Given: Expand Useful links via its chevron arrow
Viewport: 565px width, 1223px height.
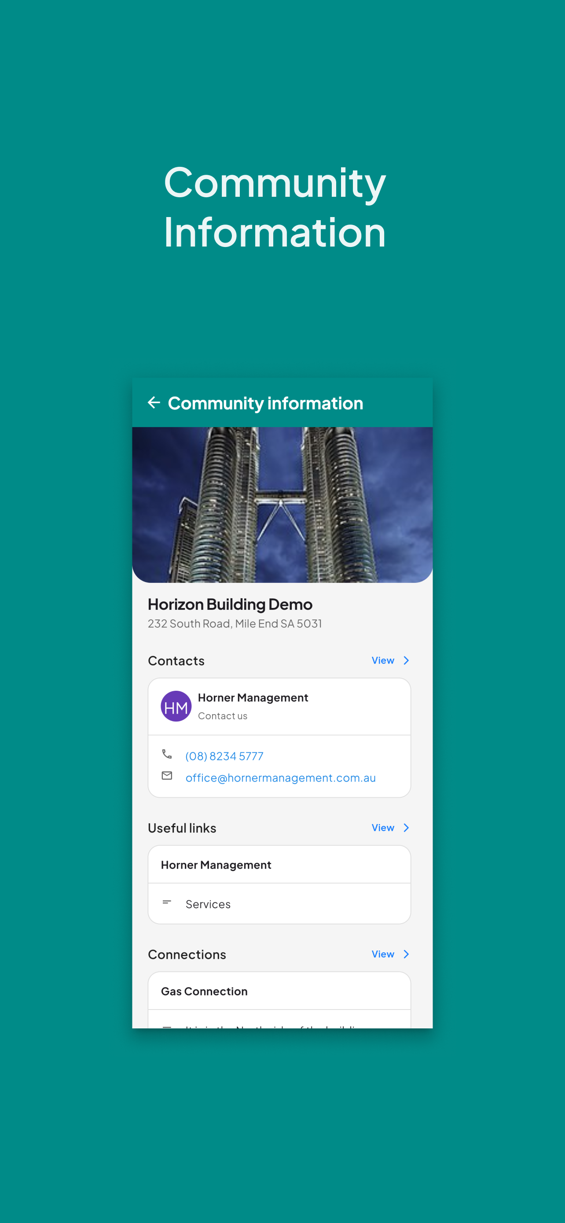Looking at the screenshot, I should (x=406, y=828).
